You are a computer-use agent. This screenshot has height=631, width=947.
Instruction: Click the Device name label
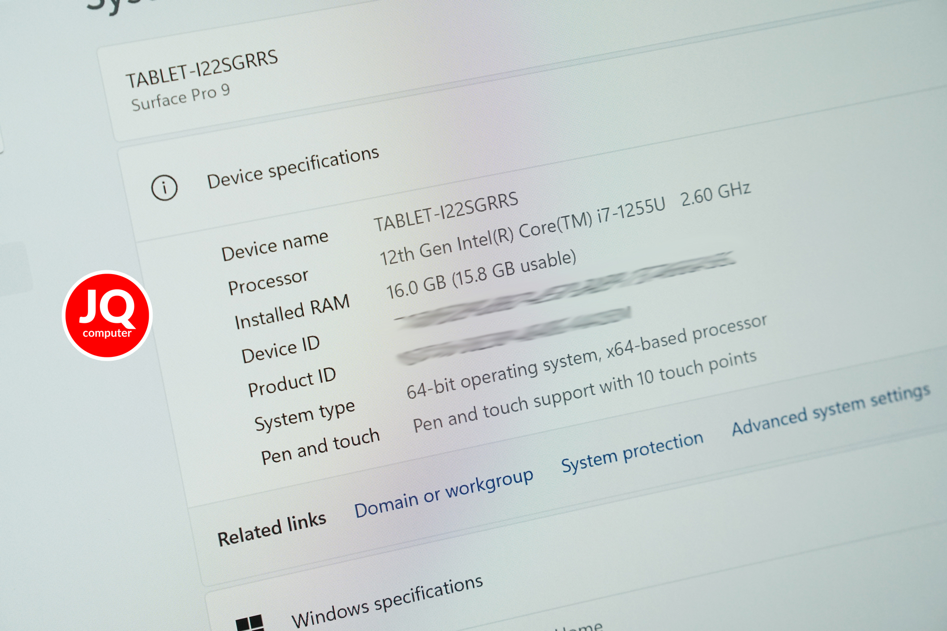tap(275, 245)
